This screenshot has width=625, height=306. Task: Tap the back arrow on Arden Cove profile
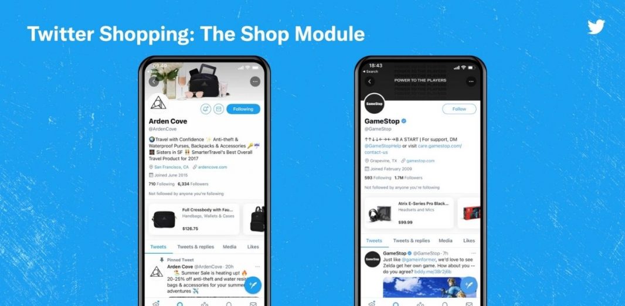154,81
